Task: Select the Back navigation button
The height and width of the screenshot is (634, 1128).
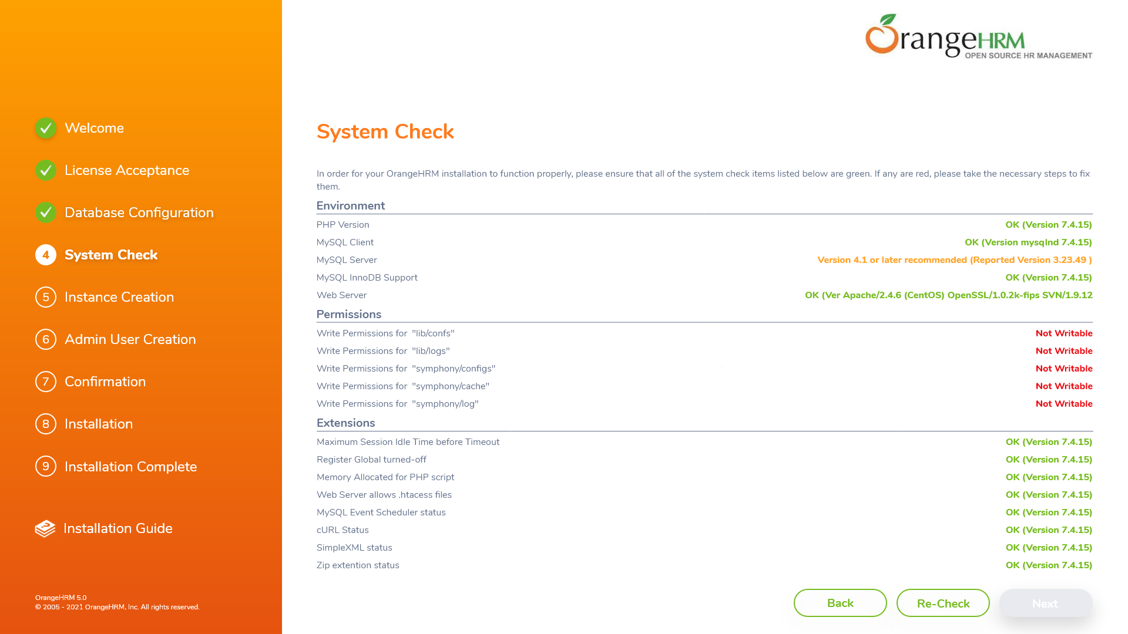Action: [841, 602]
